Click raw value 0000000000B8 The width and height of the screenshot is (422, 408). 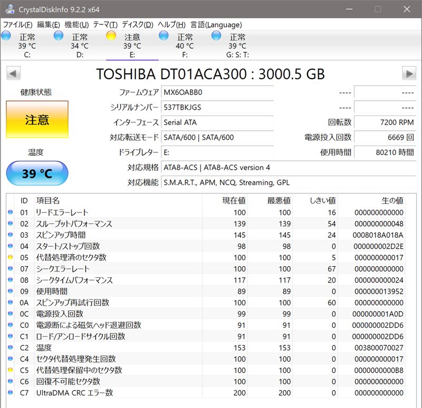[379, 371]
